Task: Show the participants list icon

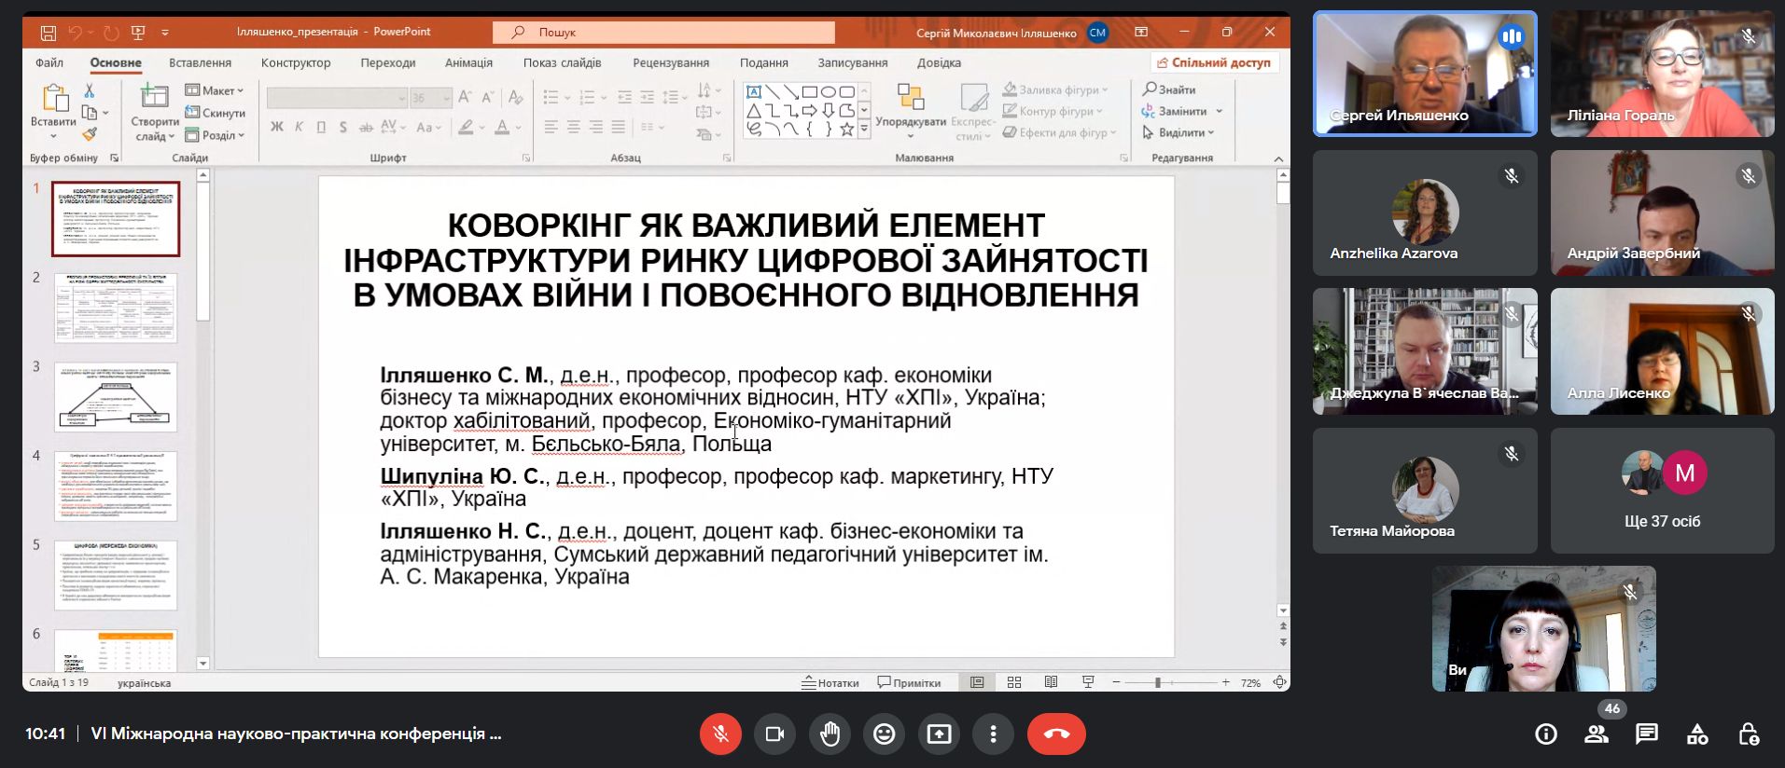Action: point(1597,734)
